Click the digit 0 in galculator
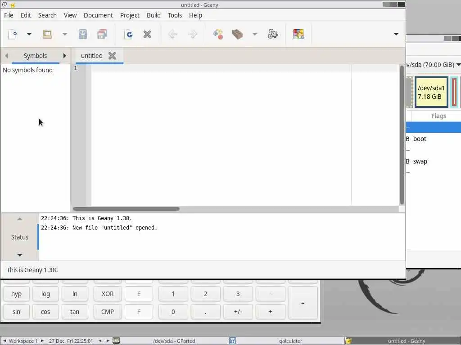This screenshot has height=345, width=461. [173, 312]
